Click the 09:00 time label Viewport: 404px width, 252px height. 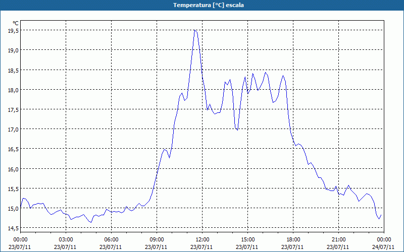tap(157, 240)
